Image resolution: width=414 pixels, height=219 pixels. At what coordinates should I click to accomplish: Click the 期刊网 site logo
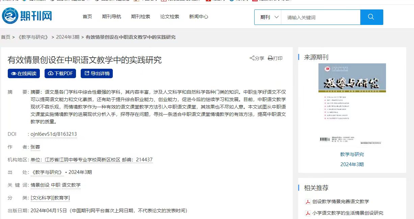[27, 16]
